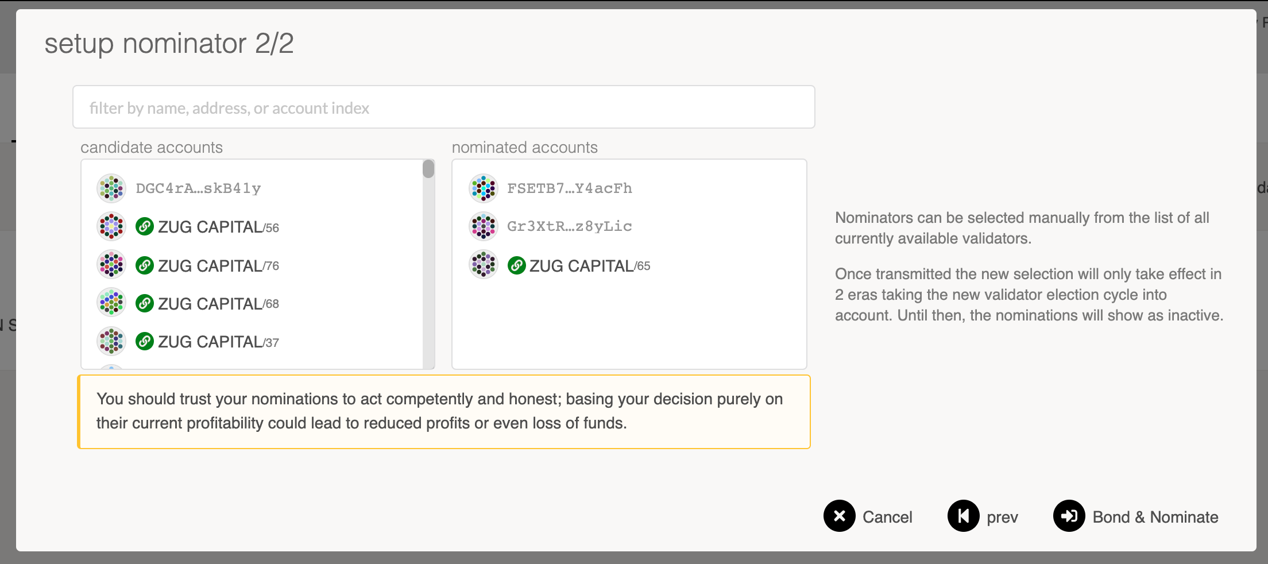Remove ZUG CAPITAL/65 from nominated accounts
The width and height of the screenshot is (1268, 564).
[x=582, y=265]
